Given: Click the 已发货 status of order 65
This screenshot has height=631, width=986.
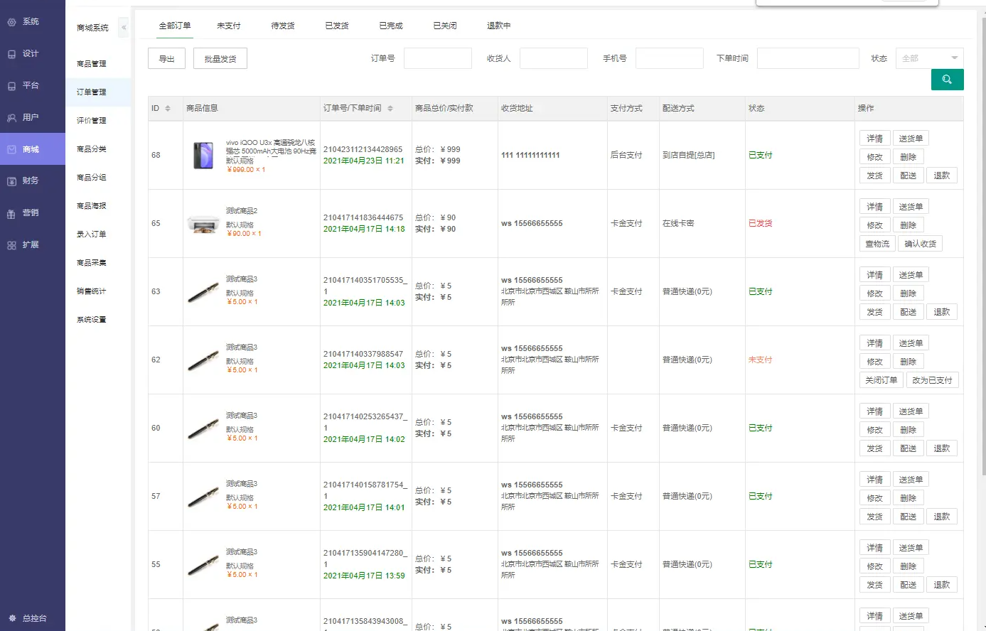Looking at the screenshot, I should [760, 224].
